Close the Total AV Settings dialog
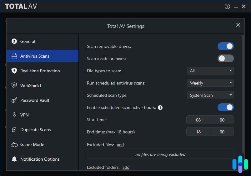This screenshot has height=176, width=251. coord(238,25)
